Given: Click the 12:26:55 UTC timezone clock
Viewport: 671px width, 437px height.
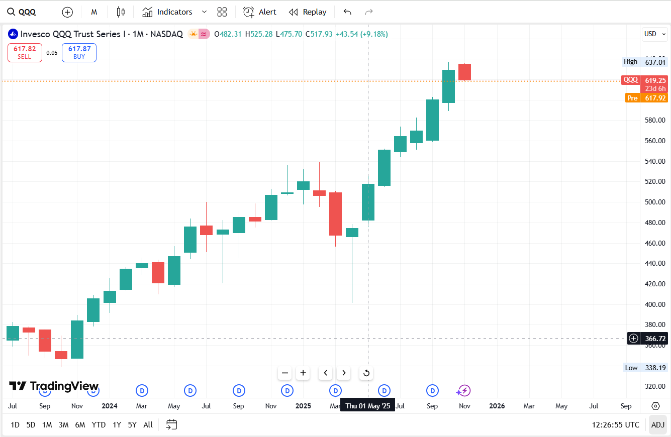Looking at the screenshot, I should coord(616,425).
